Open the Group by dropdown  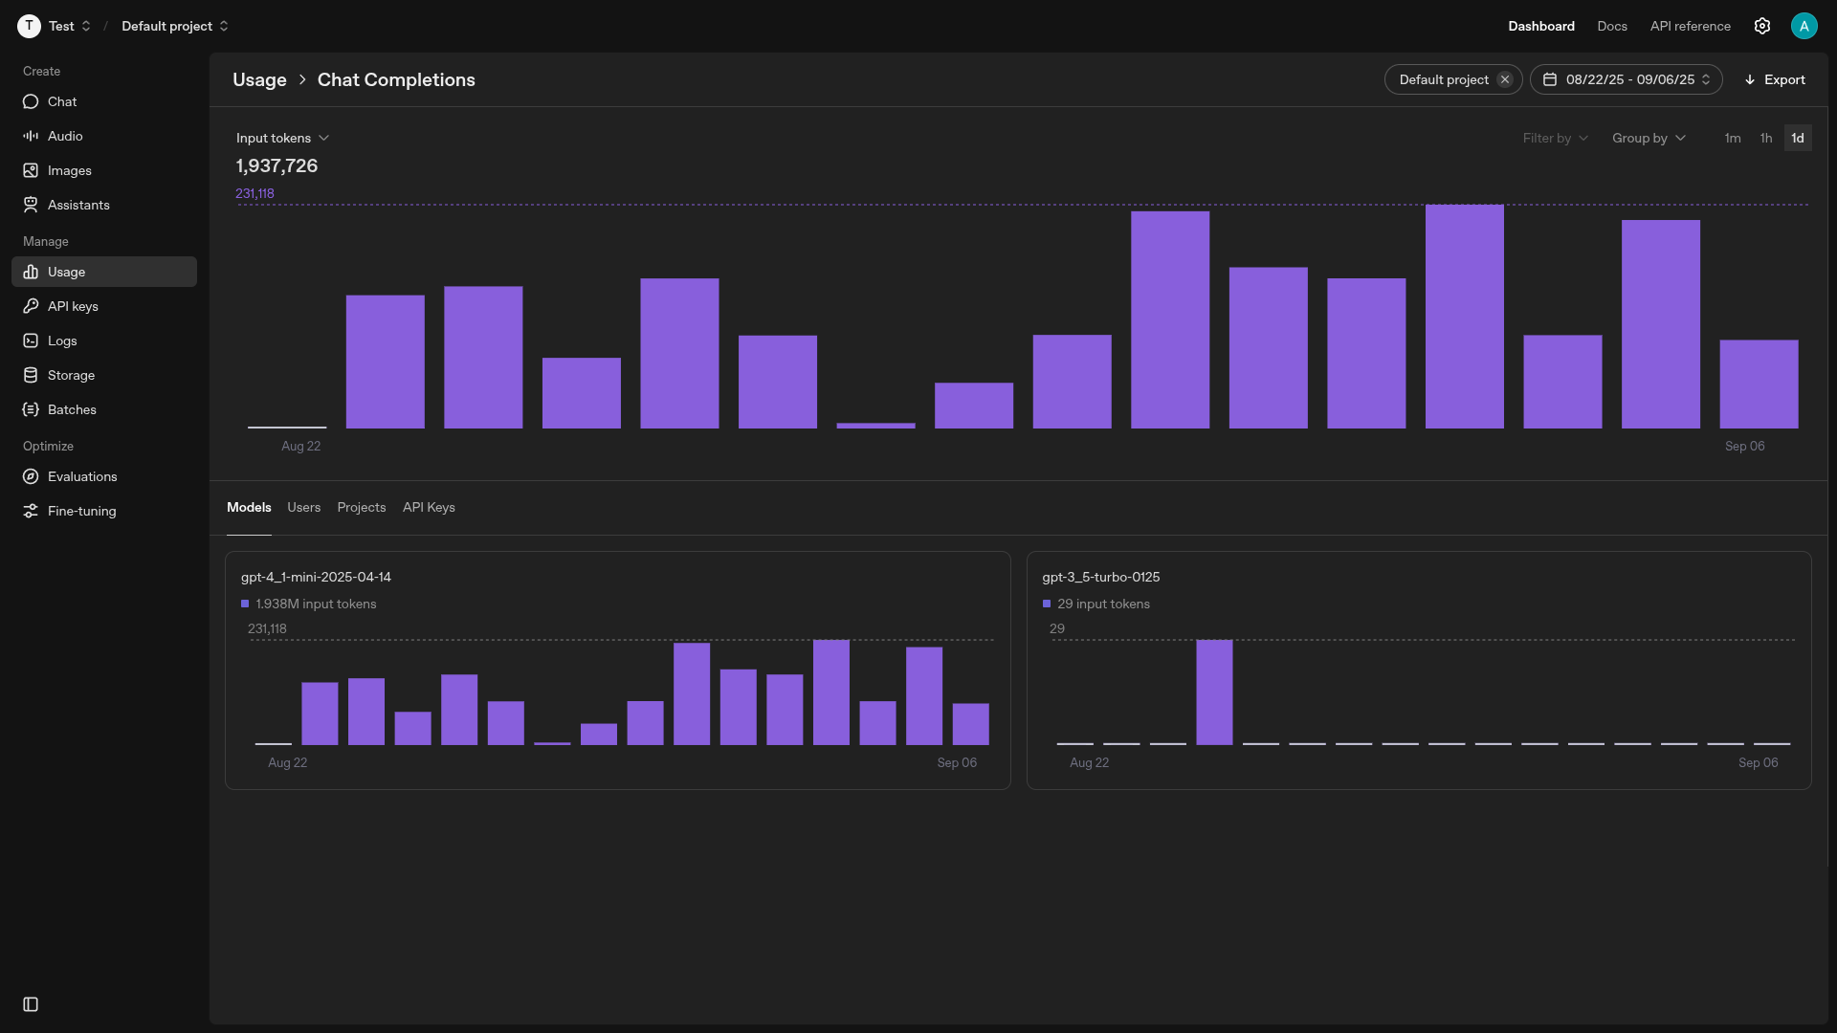click(x=1649, y=138)
